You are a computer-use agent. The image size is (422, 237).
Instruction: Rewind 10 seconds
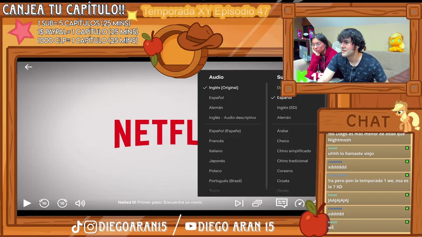click(x=44, y=203)
